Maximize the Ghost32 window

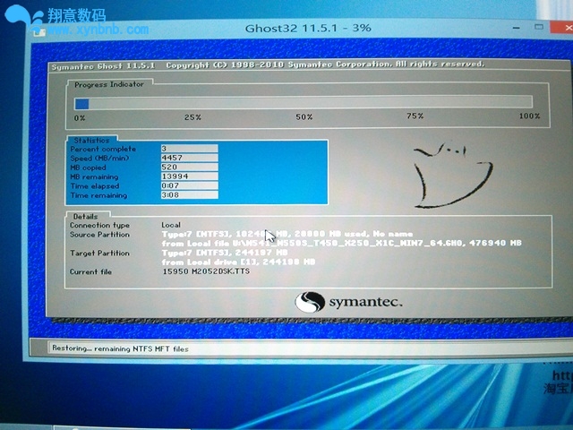coord(539,27)
